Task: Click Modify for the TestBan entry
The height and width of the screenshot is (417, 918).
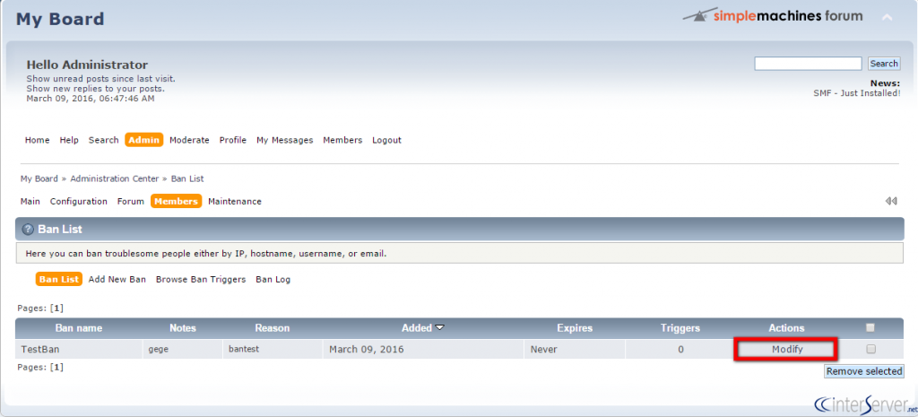Action: [786, 349]
